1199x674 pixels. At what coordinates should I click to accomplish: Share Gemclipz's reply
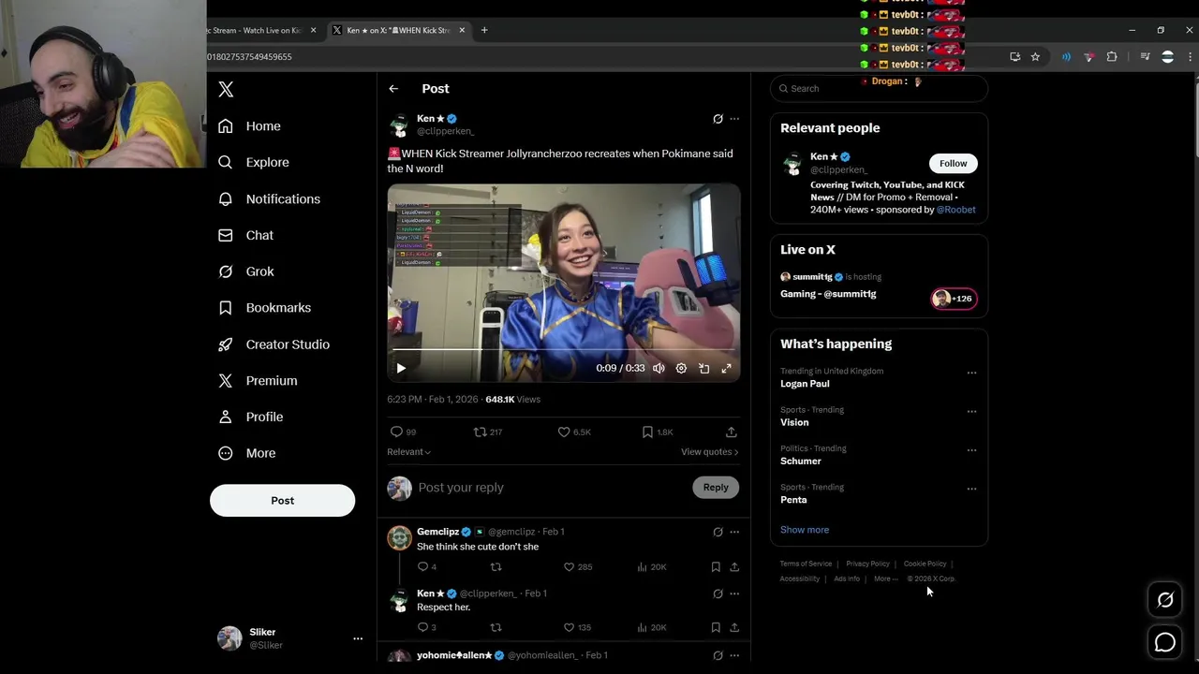click(734, 566)
